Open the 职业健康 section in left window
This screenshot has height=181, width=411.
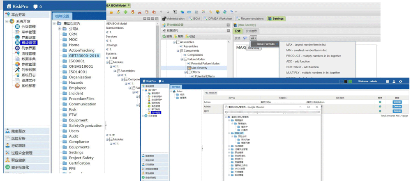pyautogui.click(x=27, y=160)
